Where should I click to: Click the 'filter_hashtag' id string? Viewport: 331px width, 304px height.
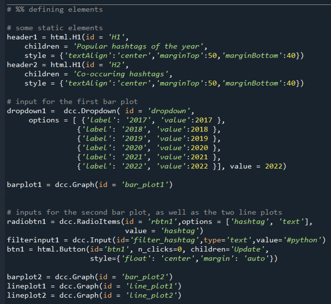tap(164, 240)
